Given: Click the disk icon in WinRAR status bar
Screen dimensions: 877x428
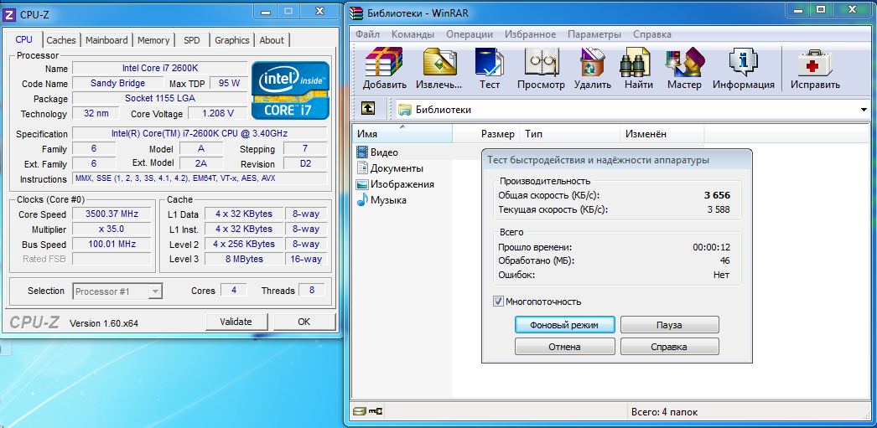Looking at the screenshot, I should click(x=359, y=412).
